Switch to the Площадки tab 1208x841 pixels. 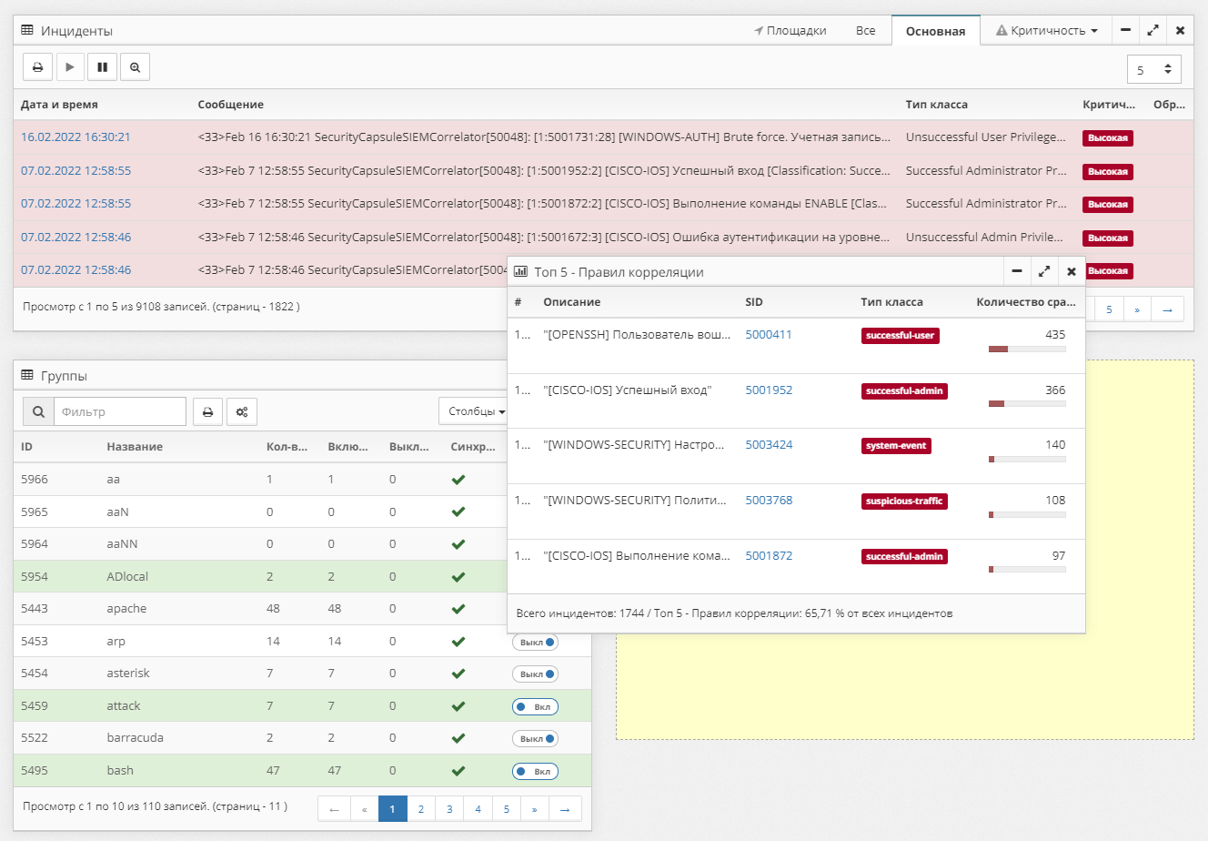790,31
